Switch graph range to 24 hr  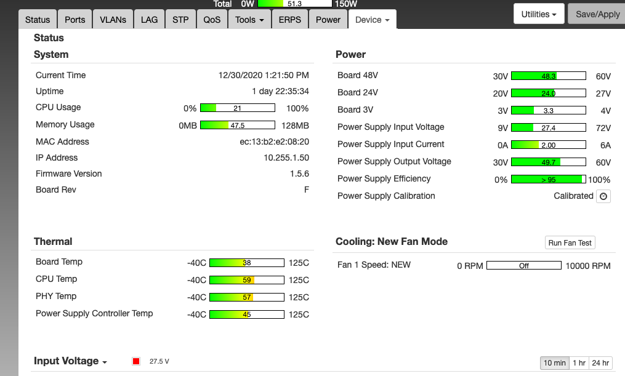pos(600,363)
